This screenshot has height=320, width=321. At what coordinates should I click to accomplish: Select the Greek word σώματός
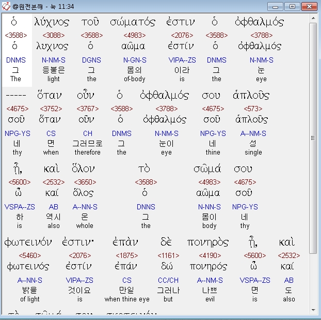point(133,22)
